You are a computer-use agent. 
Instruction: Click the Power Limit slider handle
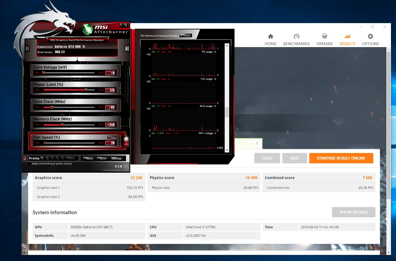coord(86,90)
